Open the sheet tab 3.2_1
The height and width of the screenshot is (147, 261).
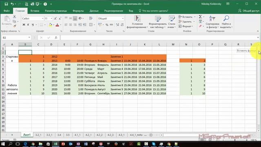38,135
